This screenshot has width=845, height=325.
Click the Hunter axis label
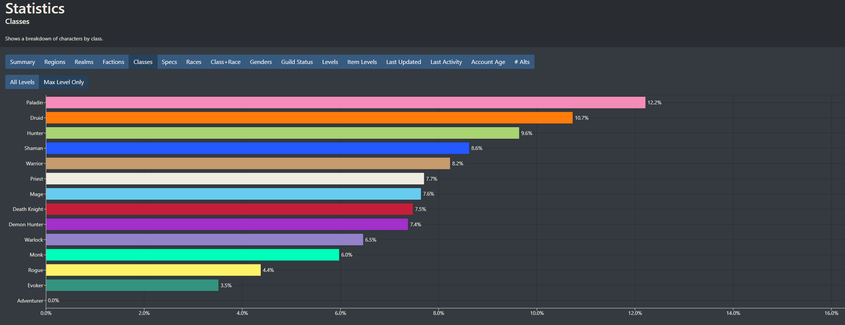tap(35, 133)
